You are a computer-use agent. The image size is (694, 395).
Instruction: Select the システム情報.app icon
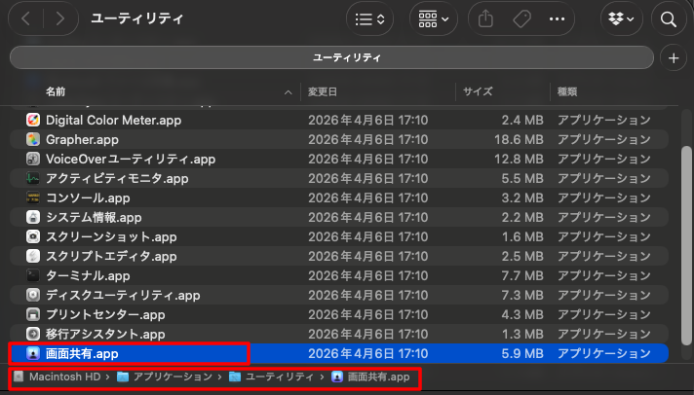click(x=33, y=217)
